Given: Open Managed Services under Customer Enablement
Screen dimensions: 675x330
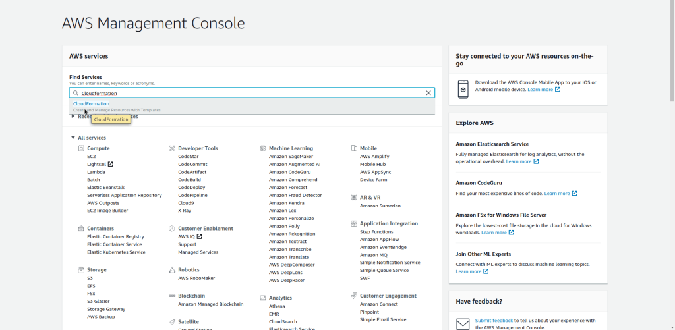Looking at the screenshot, I should coord(198,252).
